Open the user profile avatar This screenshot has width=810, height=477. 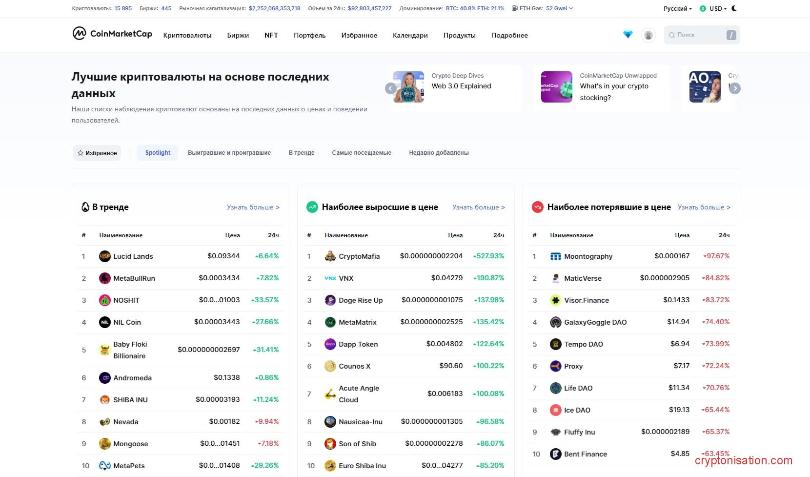point(648,35)
